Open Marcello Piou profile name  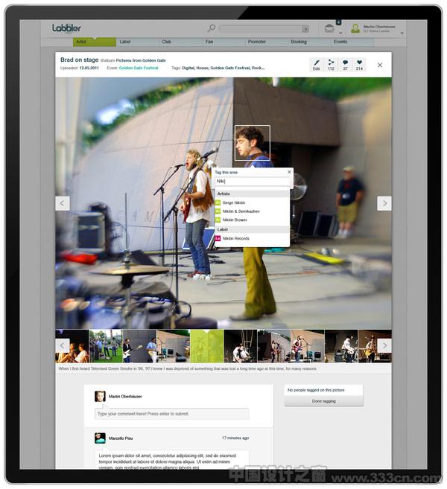[x=121, y=438]
